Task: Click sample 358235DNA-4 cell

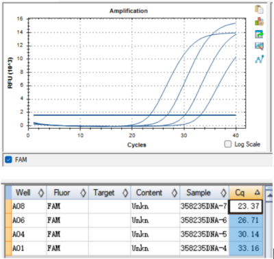Action: pyautogui.click(x=204, y=248)
